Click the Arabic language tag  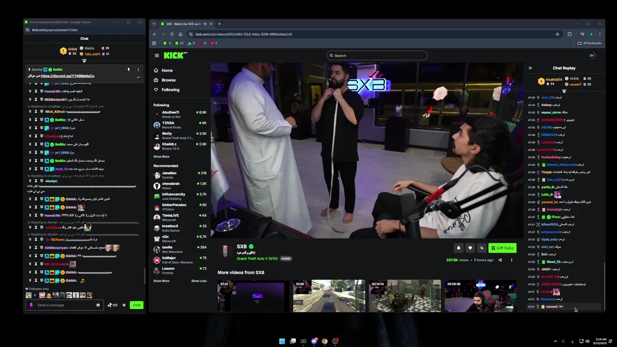(x=286, y=259)
